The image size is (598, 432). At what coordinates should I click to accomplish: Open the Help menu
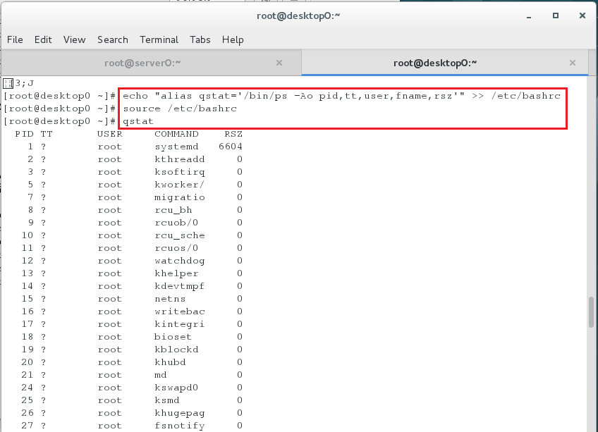[x=233, y=39]
